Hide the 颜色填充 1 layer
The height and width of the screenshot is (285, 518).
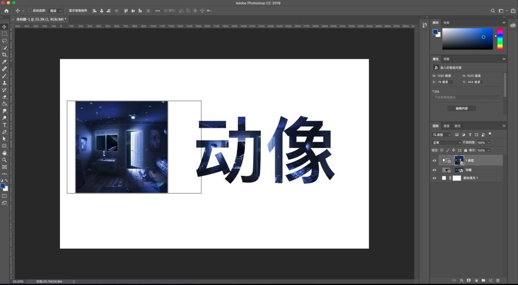pyautogui.click(x=435, y=178)
